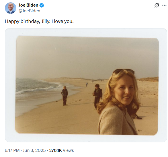Click the sunglasses on the woman's head
168x157 pixels.
coord(124,71)
